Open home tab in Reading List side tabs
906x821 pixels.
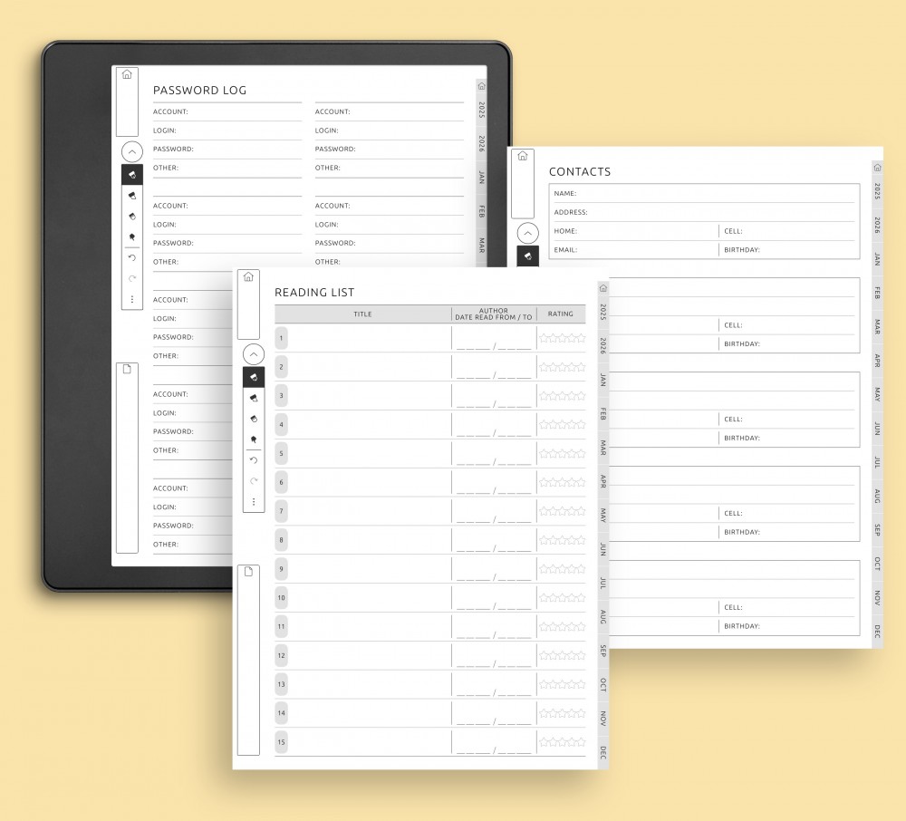(603, 288)
